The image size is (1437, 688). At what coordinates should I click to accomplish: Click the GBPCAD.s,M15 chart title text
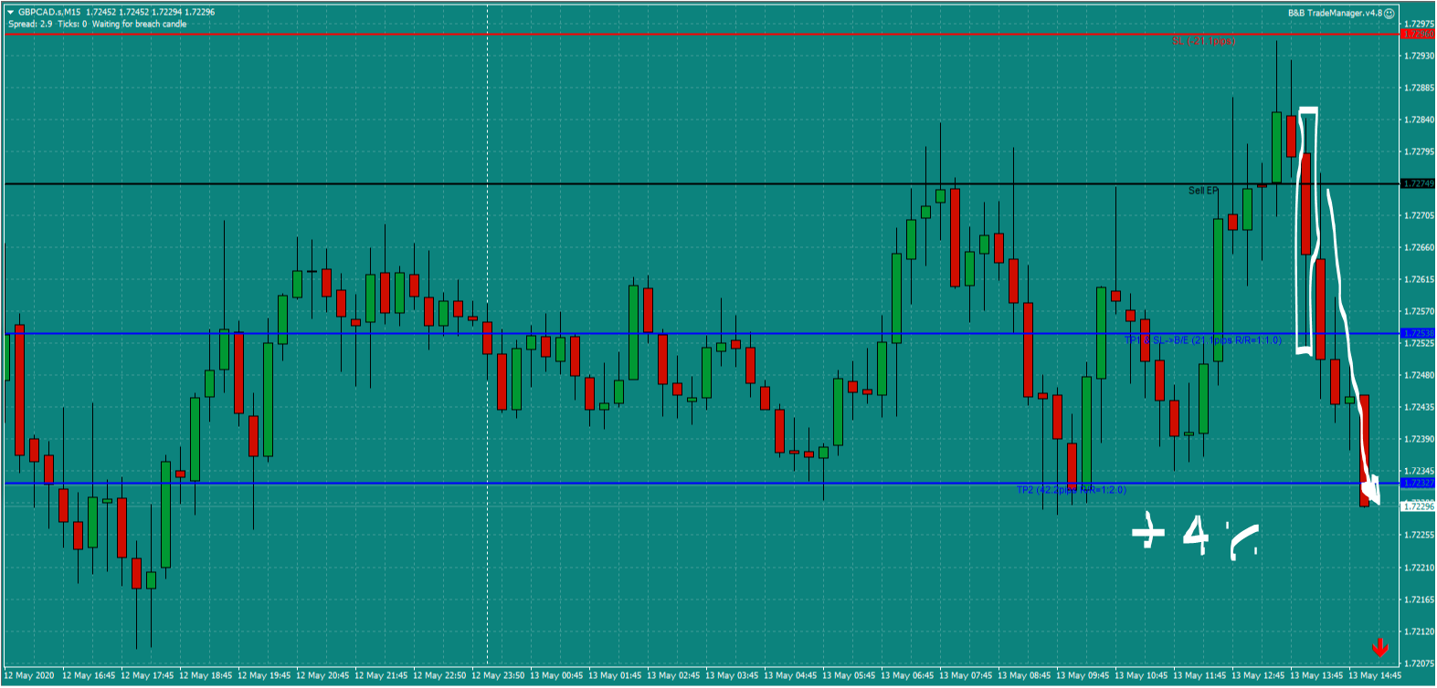49,13
